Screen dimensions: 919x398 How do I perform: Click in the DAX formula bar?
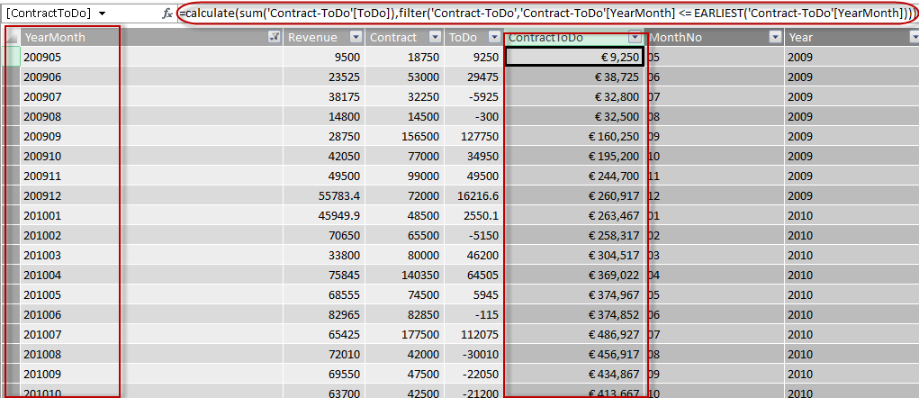tap(540, 14)
